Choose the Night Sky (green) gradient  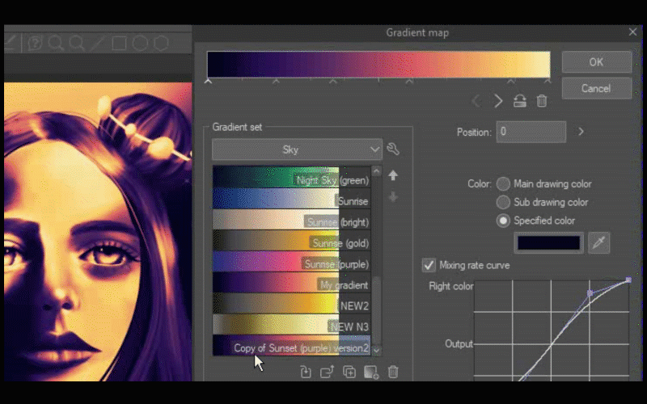point(291,179)
